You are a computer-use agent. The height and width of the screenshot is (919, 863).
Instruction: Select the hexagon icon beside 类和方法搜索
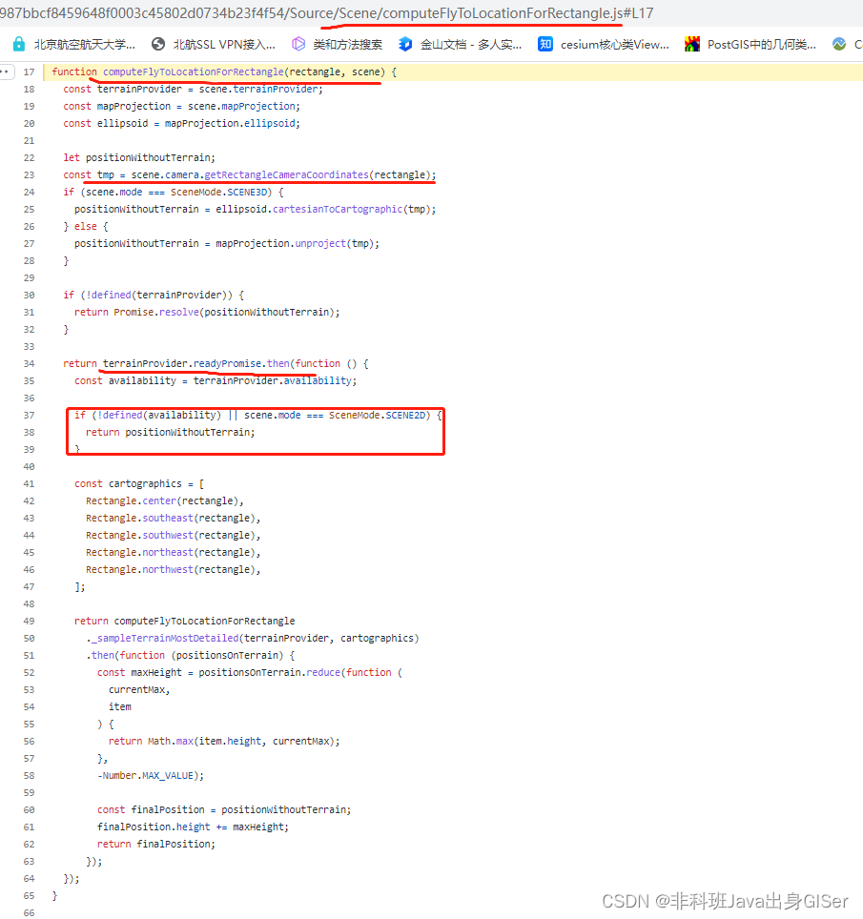coord(298,43)
